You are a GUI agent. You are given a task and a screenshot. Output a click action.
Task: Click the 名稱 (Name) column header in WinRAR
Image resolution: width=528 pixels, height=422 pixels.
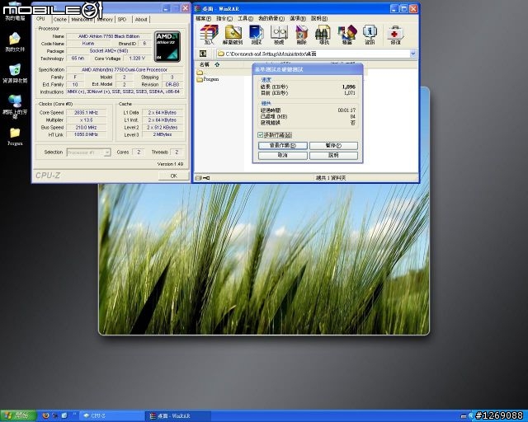[x=205, y=64]
